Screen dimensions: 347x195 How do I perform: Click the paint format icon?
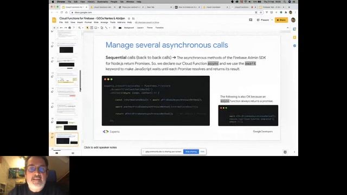74,28
